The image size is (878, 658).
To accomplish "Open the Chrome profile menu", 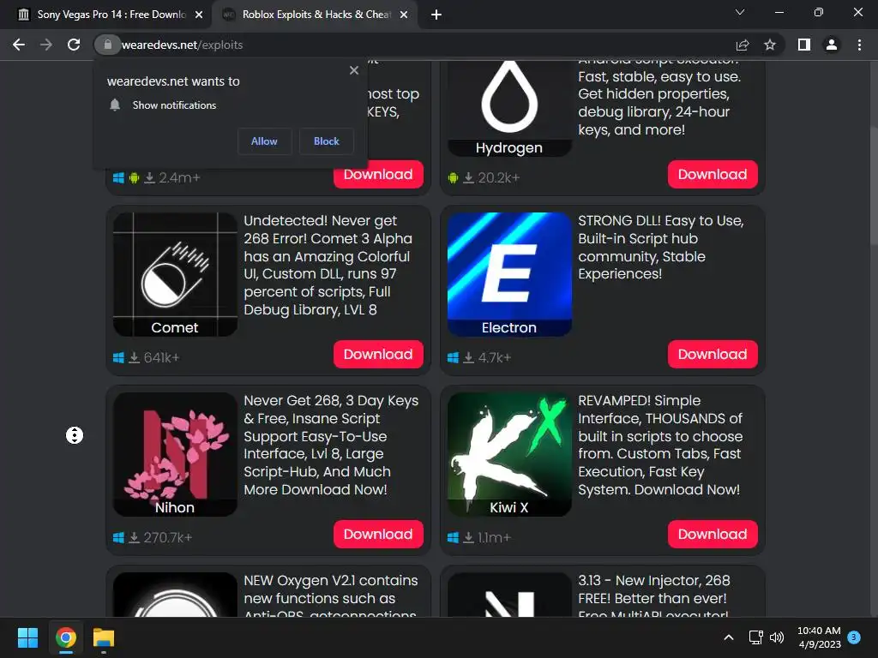I will coord(832,45).
